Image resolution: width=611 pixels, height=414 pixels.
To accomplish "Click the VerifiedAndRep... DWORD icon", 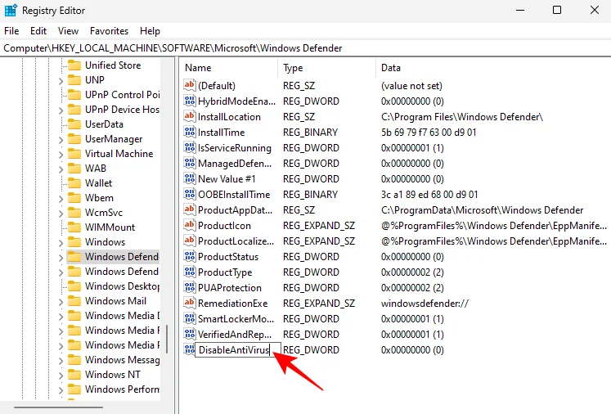I will tap(190, 334).
